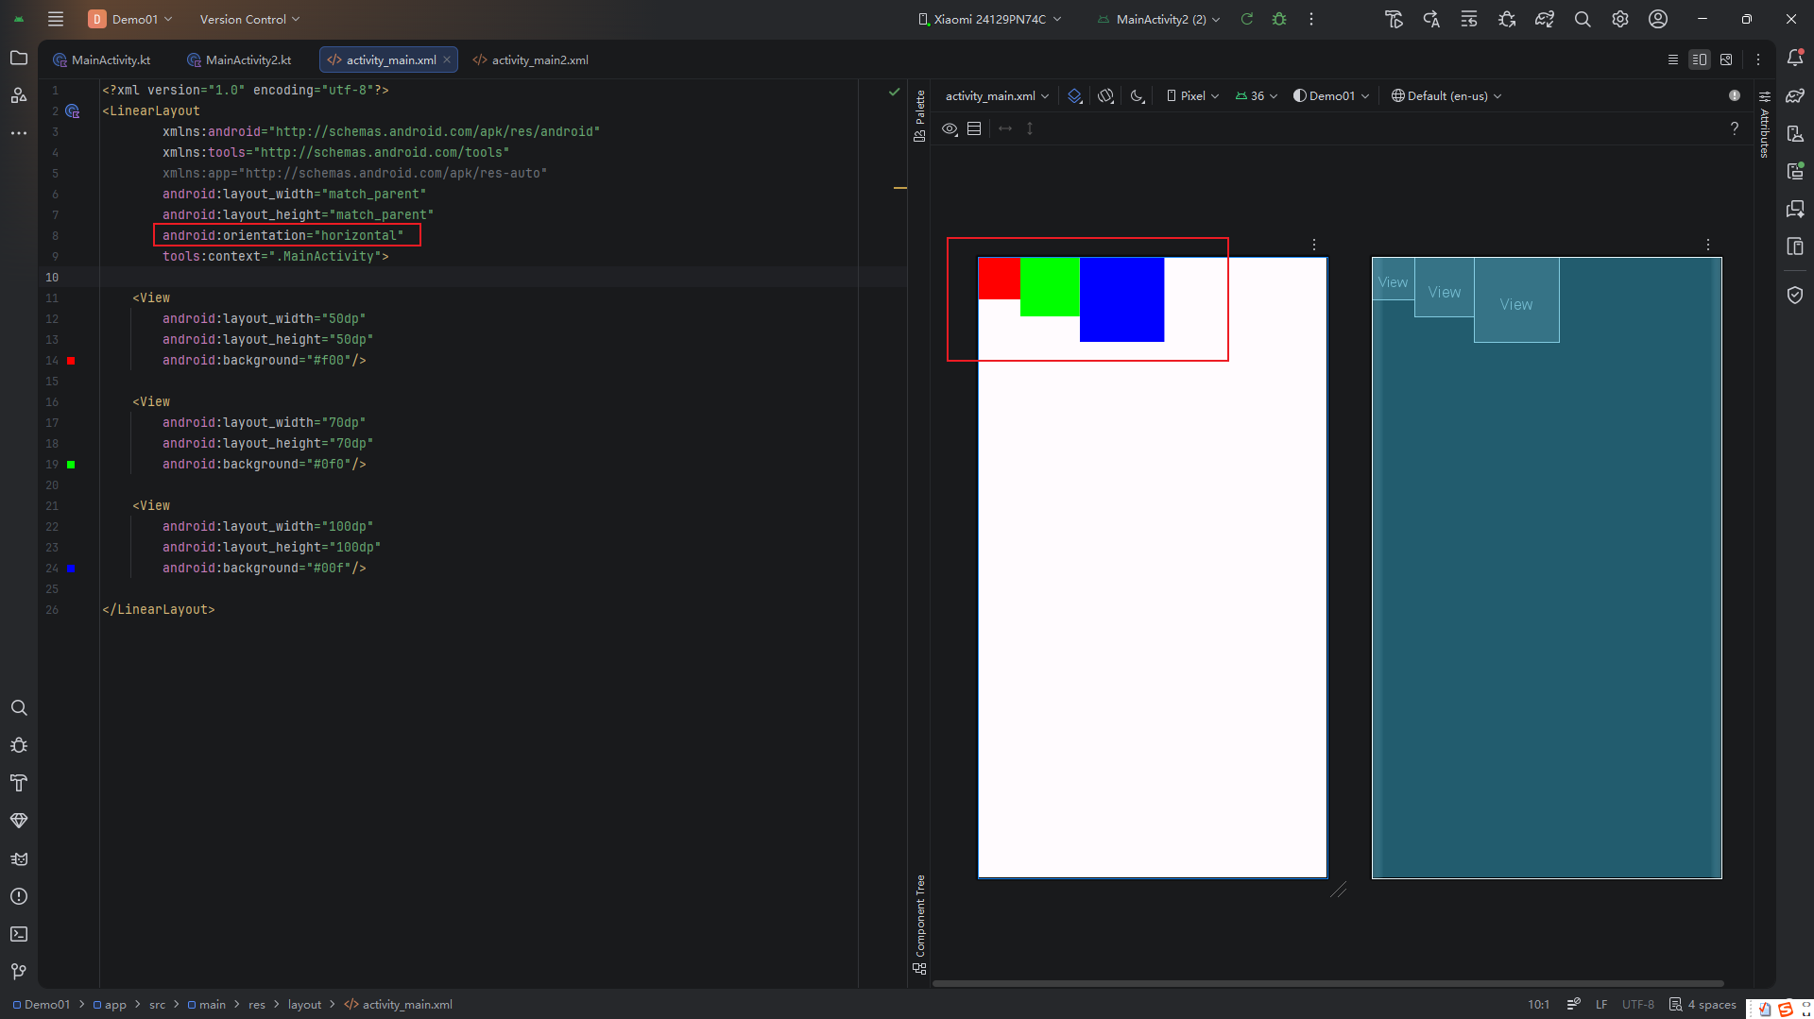Click the design help question mark
The width and height of the screenshot is (1814, 1019).
pos(1735,128)
